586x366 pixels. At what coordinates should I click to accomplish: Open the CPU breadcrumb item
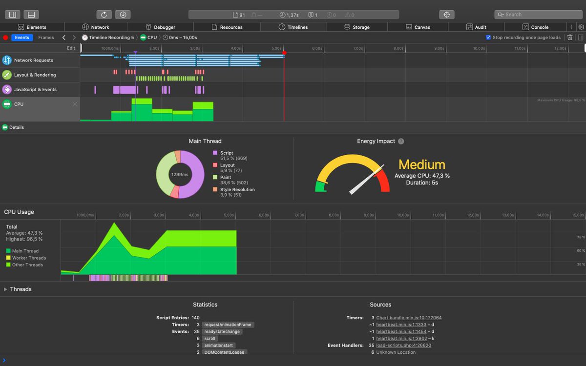[148, 38]
